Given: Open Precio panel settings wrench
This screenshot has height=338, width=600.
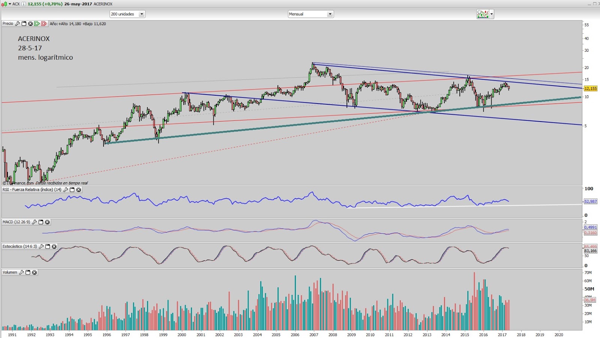Looking at the screenshot, I should click(17, 24).
